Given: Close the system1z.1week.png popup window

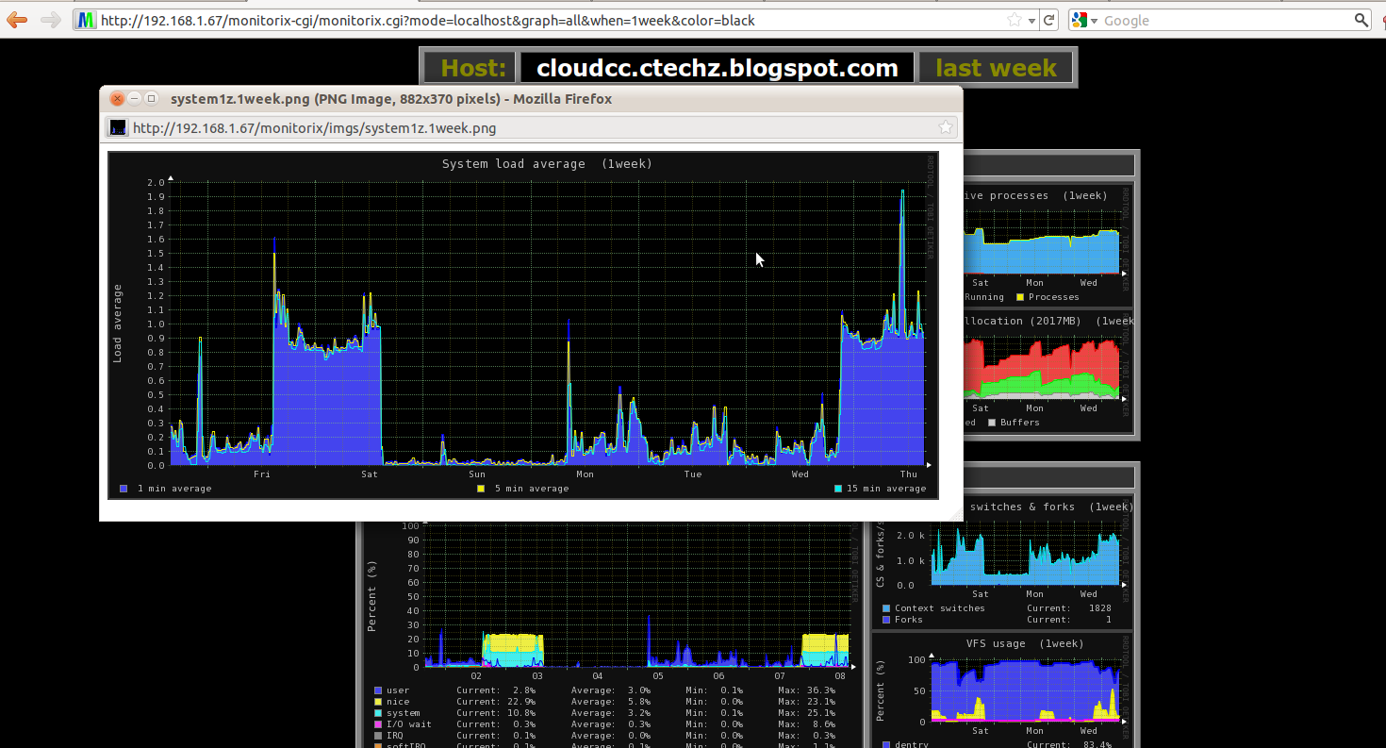Looking at the screenshot, I should coord(117,99).
